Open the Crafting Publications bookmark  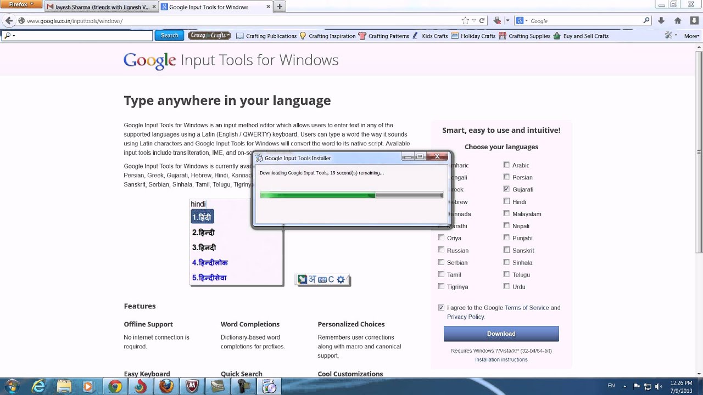tap(266, 36)
